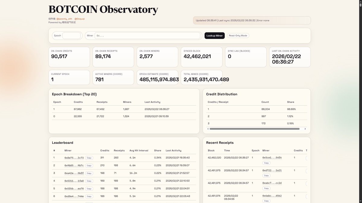The height and width of the screenshot is (203, 362).
Task: Open miner 0x8e75...3c73 in Leaderboard
Action: (x=74, y=158)
